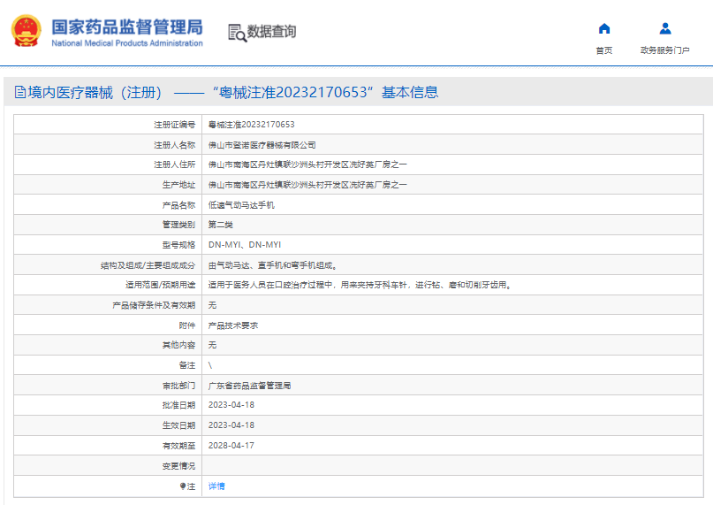Click National Medical Products Administration subtitle
This screenshot has height=505, width=713.
pyautogui.click(x=127, y=43)
